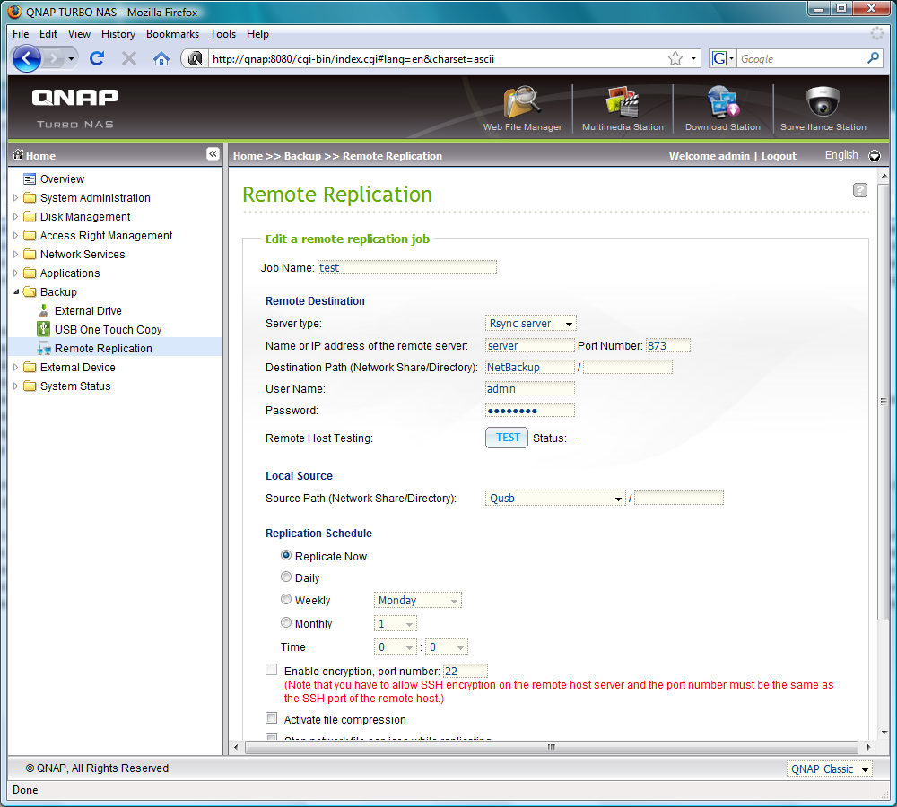The width and height of the screenshot is (897, 807).
Task: Bookmark this page with star icon
Action: tap(675, 58)
